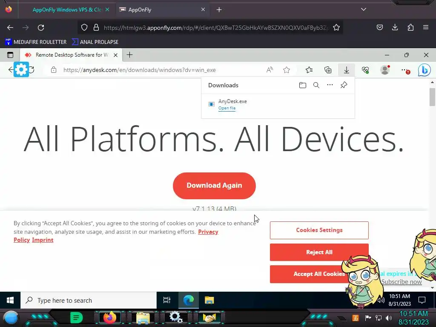Open the remote Windows Start button
Viewport: 436px width, 327px height.
coord(10,300)
